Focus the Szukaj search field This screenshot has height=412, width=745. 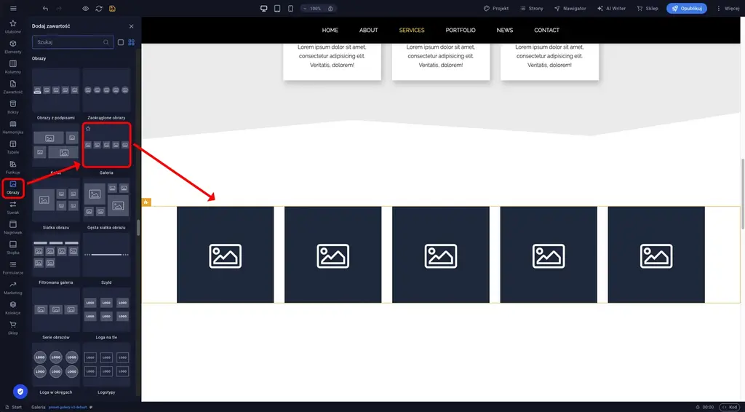pos(73,42)
